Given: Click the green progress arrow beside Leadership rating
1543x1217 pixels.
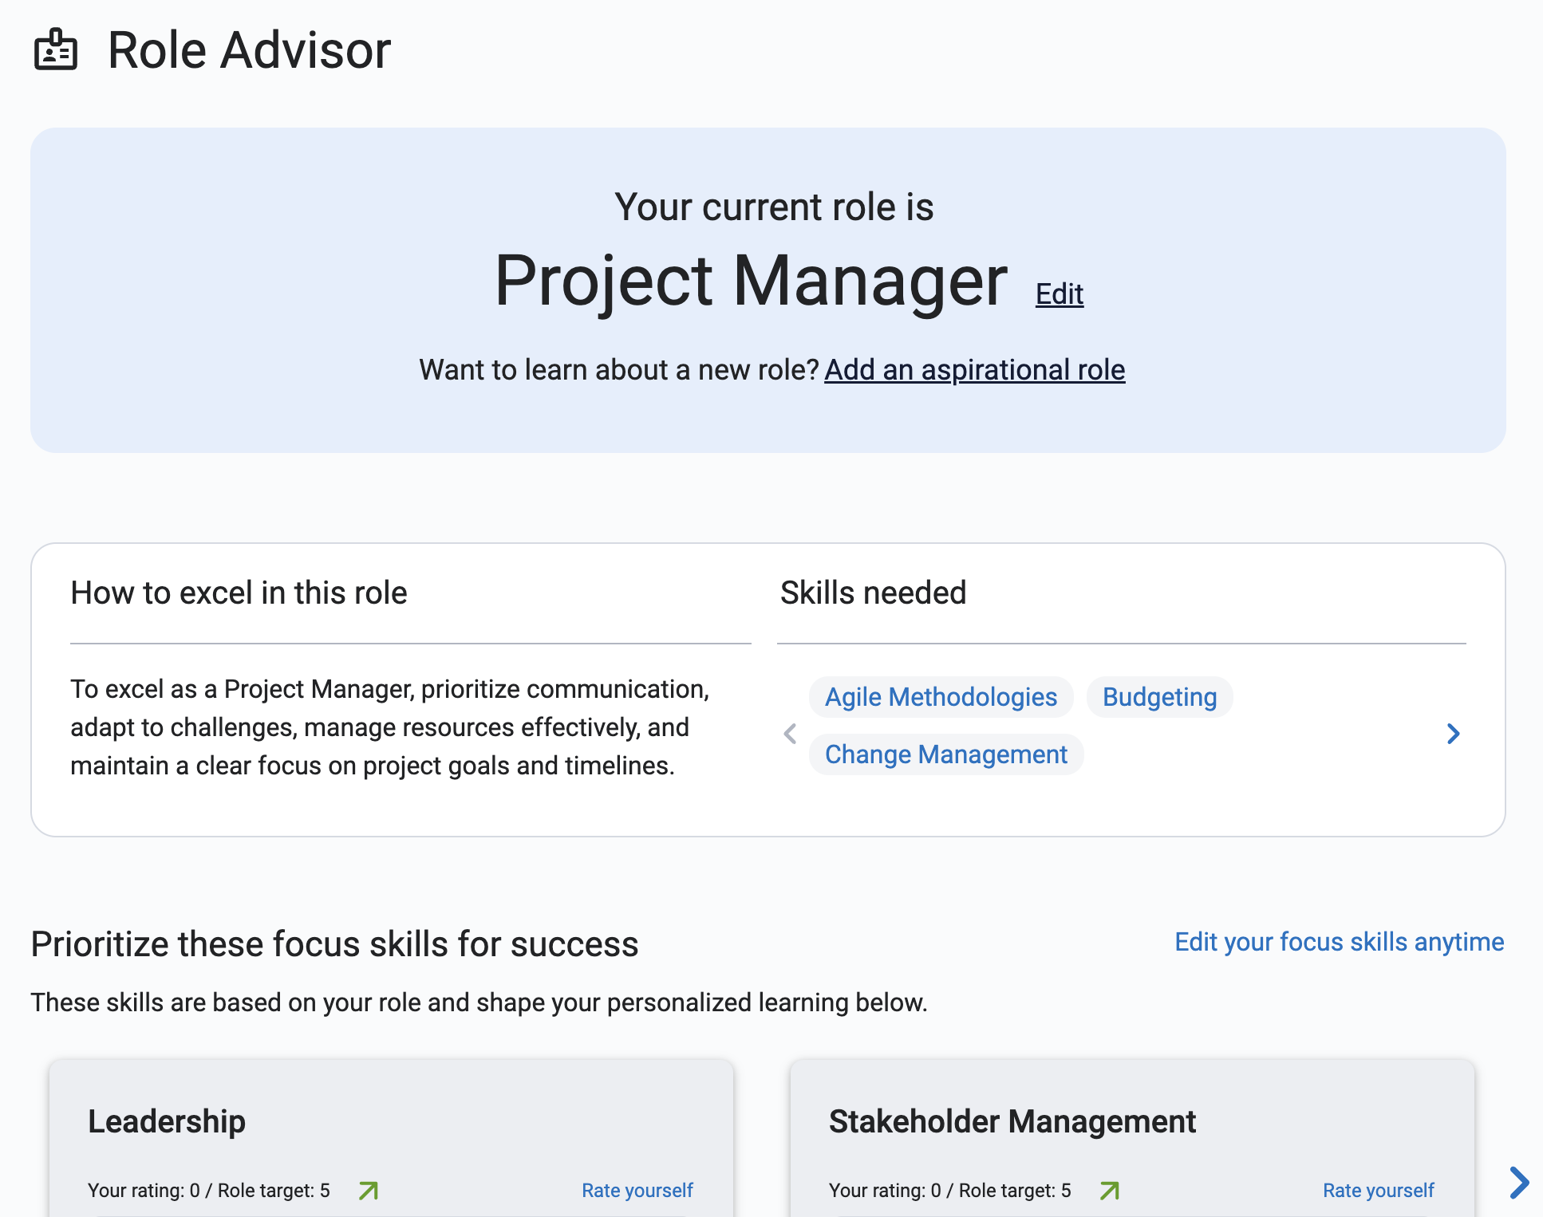Looking at the screenshot, I should pyautogui.click(x=369, y=1190).
